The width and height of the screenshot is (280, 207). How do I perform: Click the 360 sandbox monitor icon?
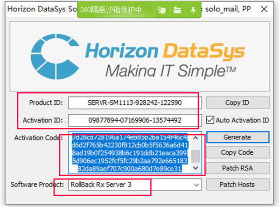point(161,10)
